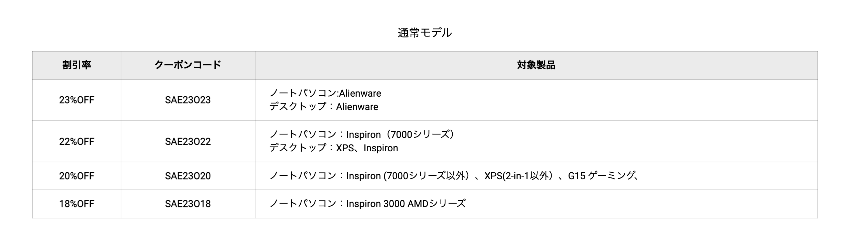Click the XPS(2-in-1以外) text

[519, 176]
